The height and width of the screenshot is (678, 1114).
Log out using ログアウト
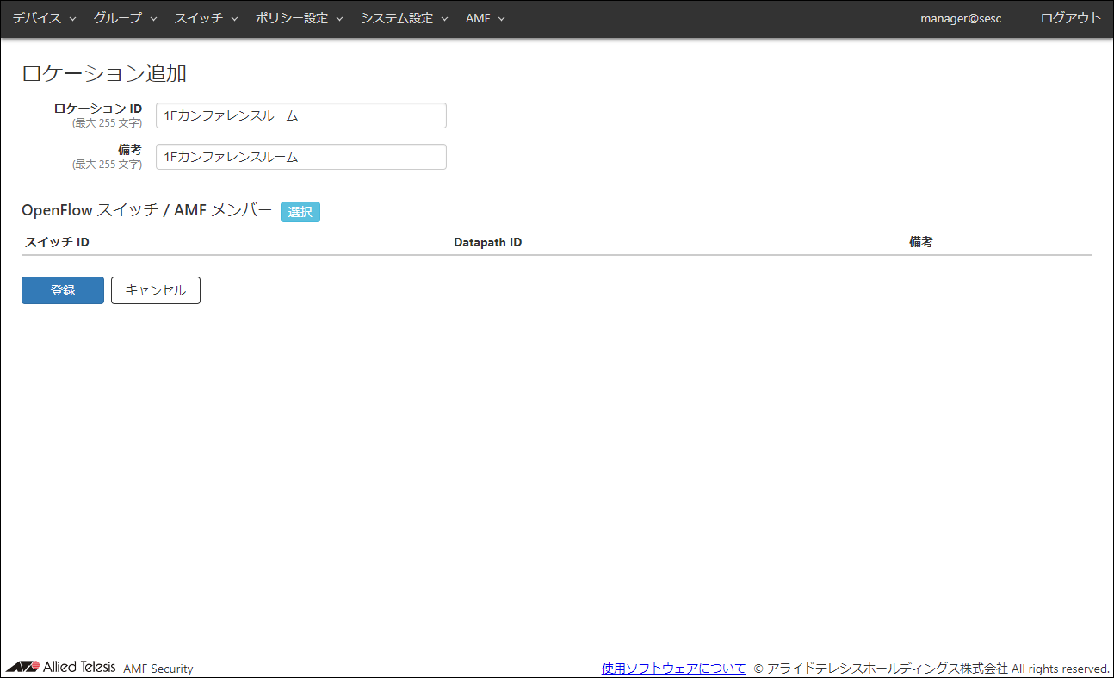(x=1070, y=18)
